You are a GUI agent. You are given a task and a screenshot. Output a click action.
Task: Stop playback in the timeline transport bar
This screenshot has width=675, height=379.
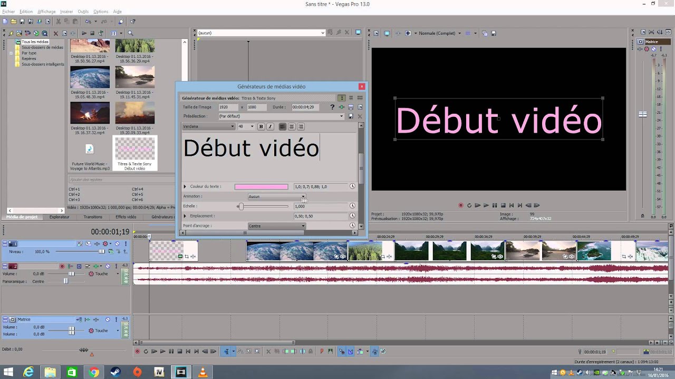pyautogui.click(x=179, y=352)
